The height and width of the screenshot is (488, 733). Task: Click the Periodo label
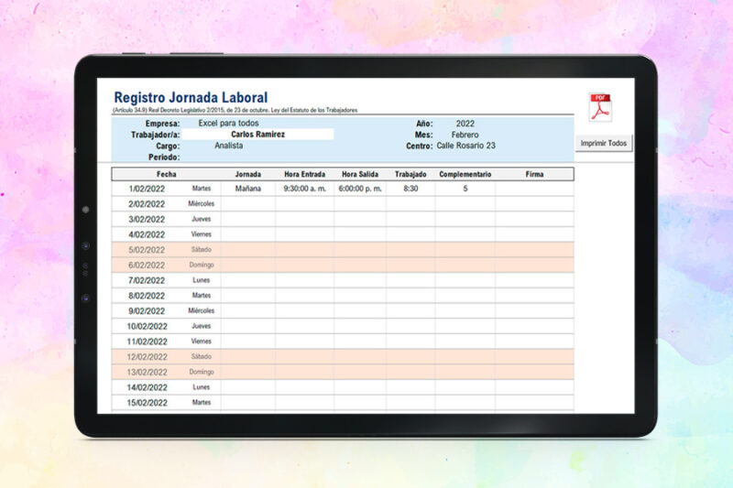(x=164, y=157)
